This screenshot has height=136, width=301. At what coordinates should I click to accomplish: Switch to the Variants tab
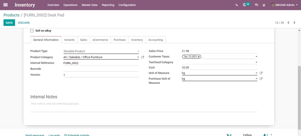coord(69,40)
